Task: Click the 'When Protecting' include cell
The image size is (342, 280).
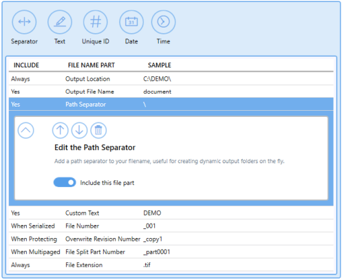Action: (x=34, y=239)
